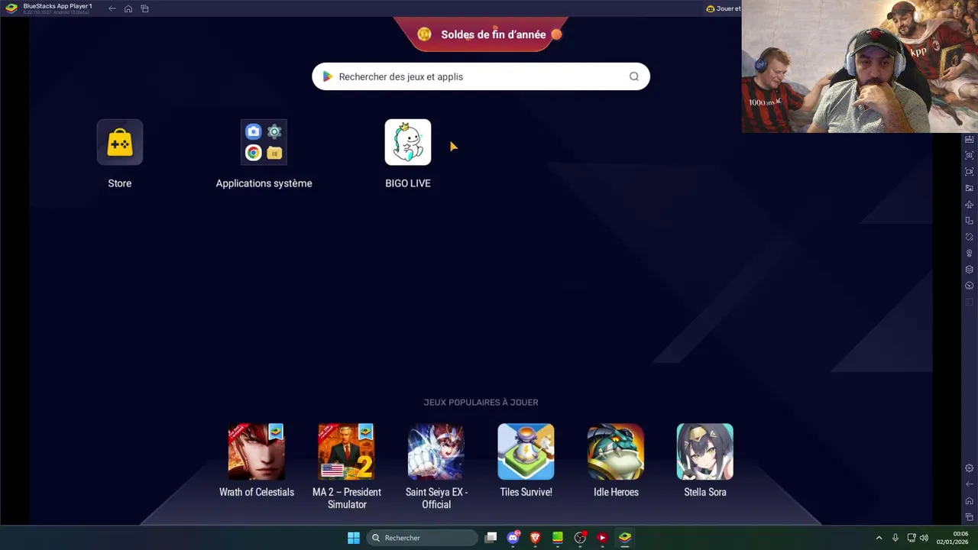Click the home icon in BlueStacks title bar
Screen dimensions: 978x550
(128, 8)
